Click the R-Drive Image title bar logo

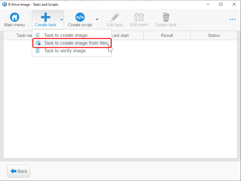click(x=5, y=4)
